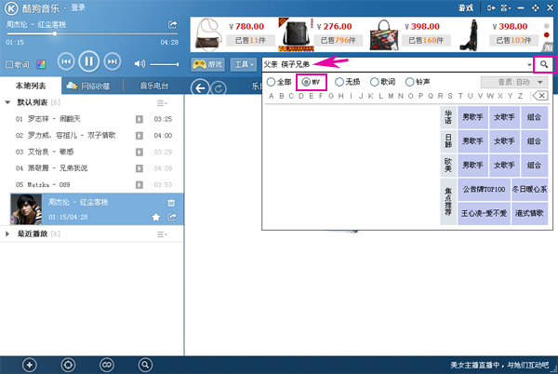The width and height of the screenshot is (558, 374).
Task: Skip to the next track
Action: point(113,61)
